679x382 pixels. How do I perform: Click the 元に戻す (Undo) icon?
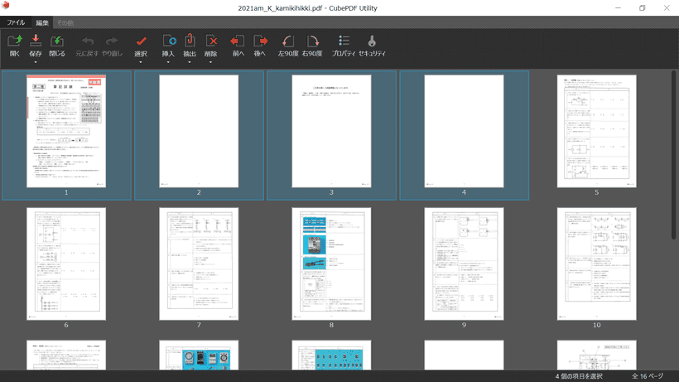point(88,41)
